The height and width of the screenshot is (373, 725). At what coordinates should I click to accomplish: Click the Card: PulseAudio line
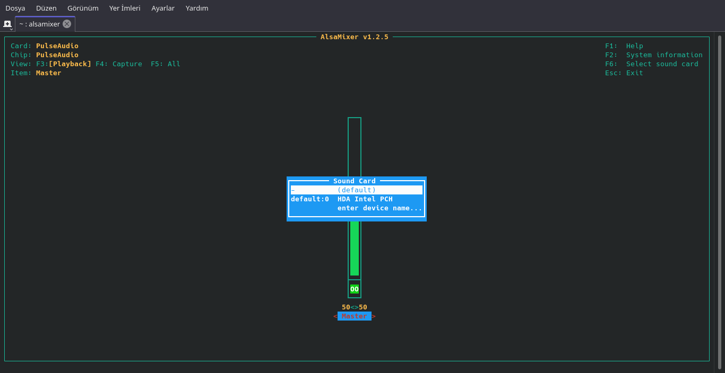pos(45,46)
